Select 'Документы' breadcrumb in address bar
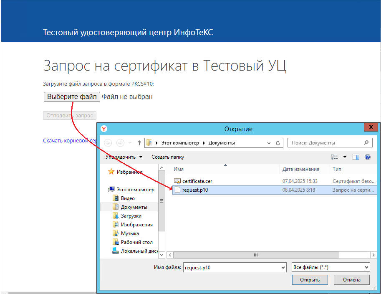This screenshot has width=381, height=294. 222,143
